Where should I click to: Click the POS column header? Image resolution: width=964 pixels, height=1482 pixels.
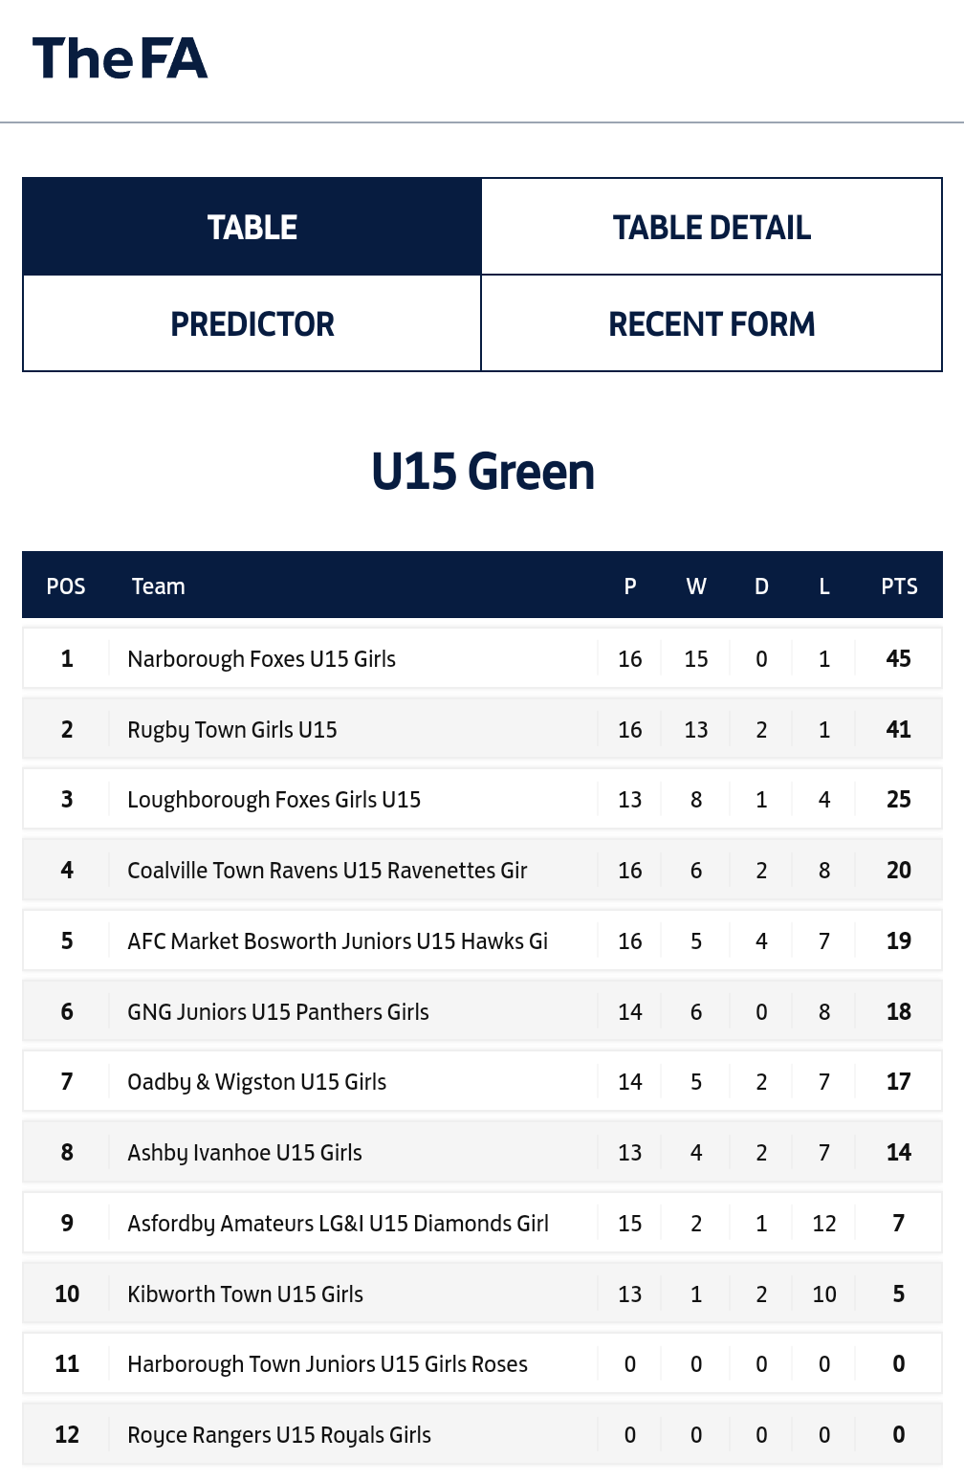click(66, 586)
